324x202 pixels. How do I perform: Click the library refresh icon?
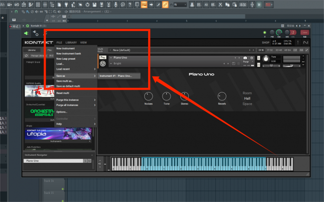(26, 55)
